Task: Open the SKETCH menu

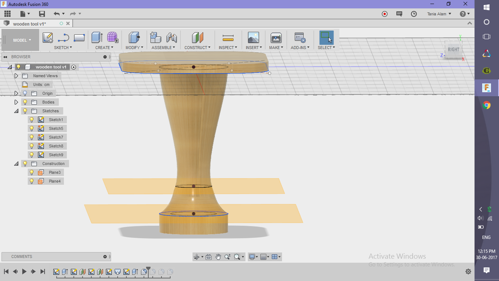Action: (63, 48)
